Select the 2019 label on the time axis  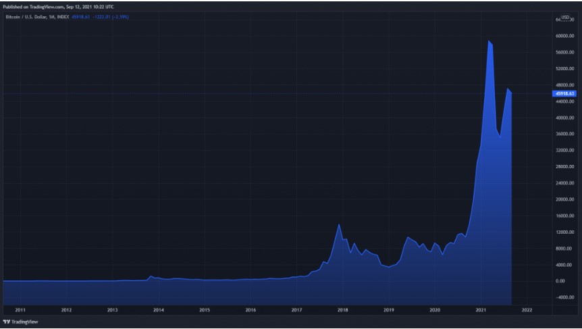coord(389,309)
